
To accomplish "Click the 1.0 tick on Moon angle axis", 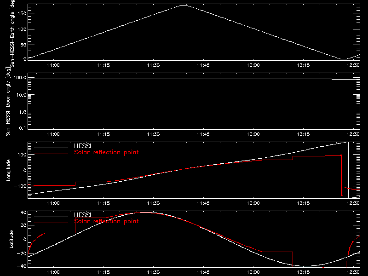I will pyautogui.click(x=23, y=112).
